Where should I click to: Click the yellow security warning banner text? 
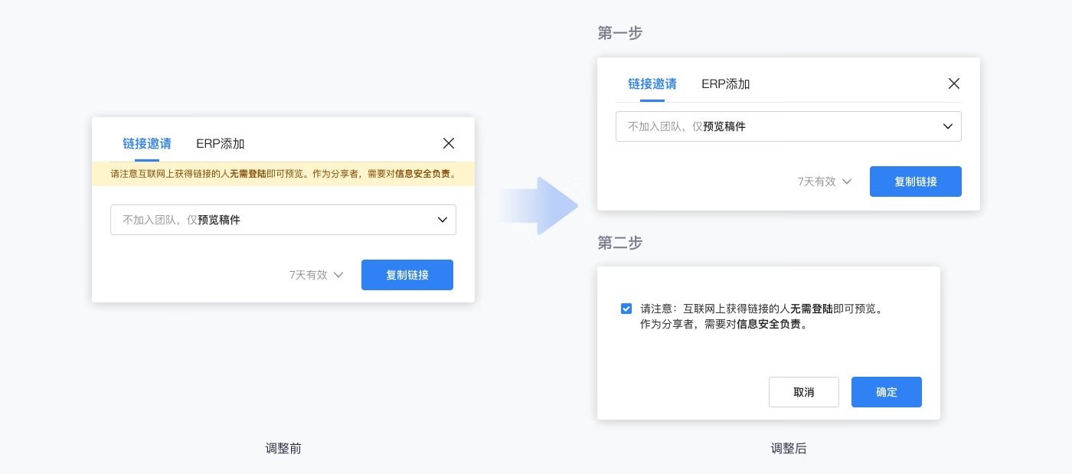283,174
